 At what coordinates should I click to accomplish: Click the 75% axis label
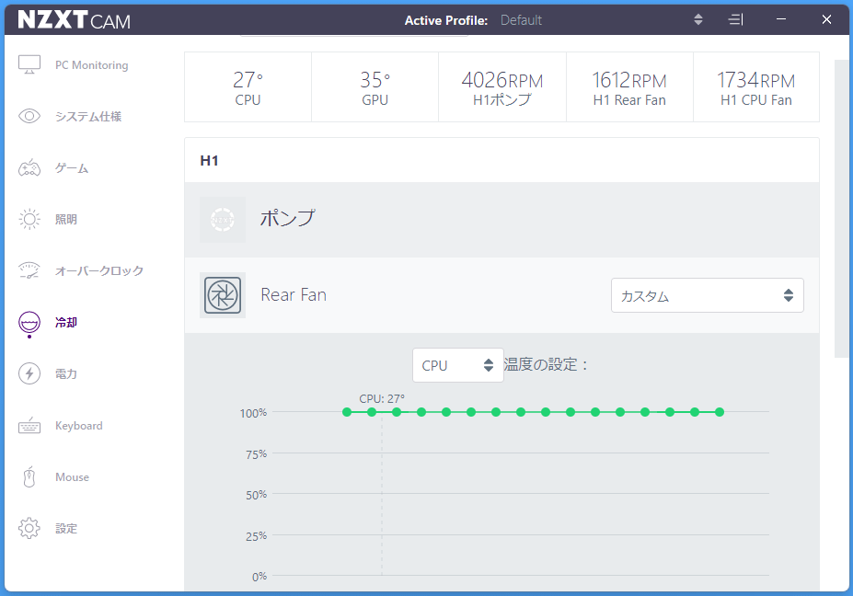click(256, 454)
